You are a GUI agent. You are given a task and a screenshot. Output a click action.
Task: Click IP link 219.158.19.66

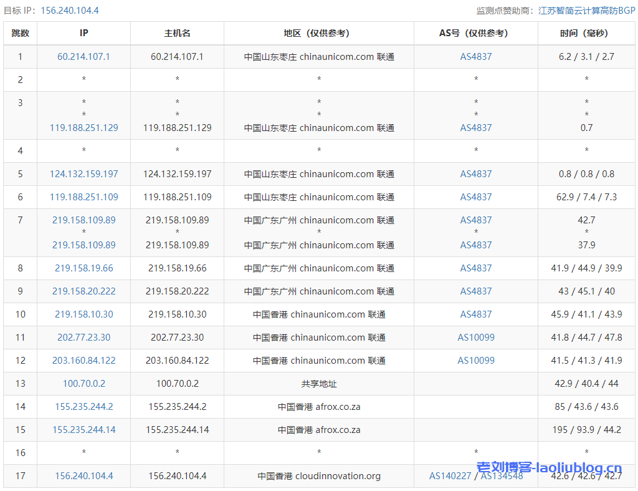click(x=83, y=268)
